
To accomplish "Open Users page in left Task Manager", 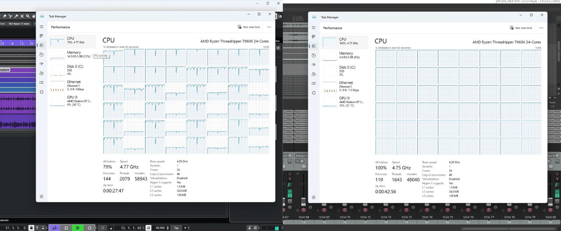I will [x=42, y=73].
